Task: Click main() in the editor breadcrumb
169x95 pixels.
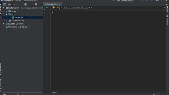Action: (x=54, y=92)
